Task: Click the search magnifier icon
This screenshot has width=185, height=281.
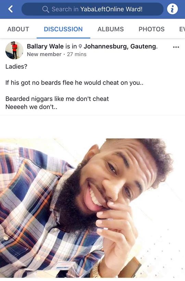Action: coord(46,9)
